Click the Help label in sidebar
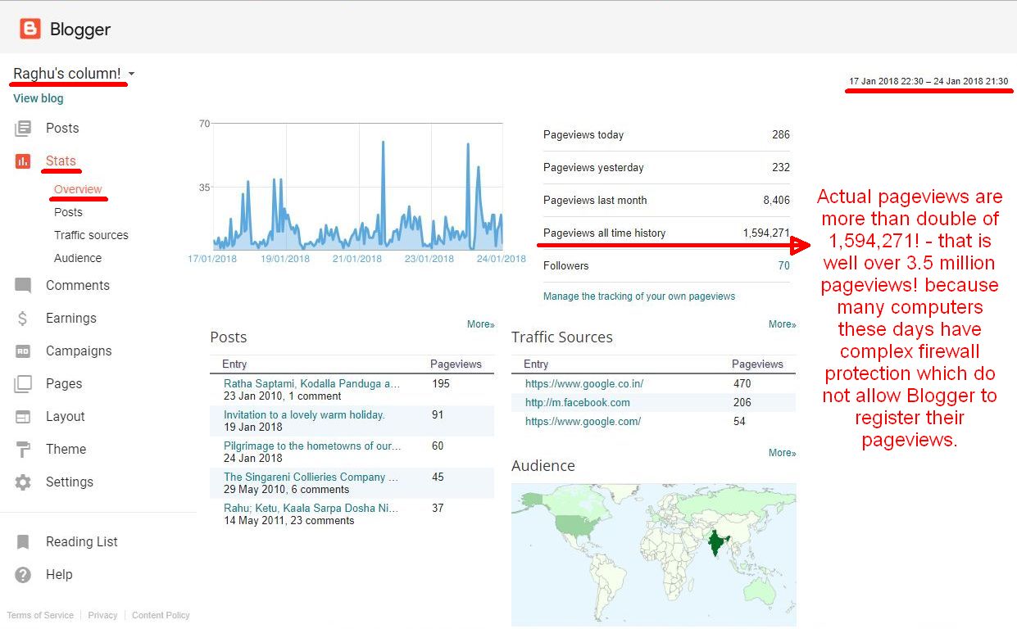1017x629 pixels. (59, 575)
